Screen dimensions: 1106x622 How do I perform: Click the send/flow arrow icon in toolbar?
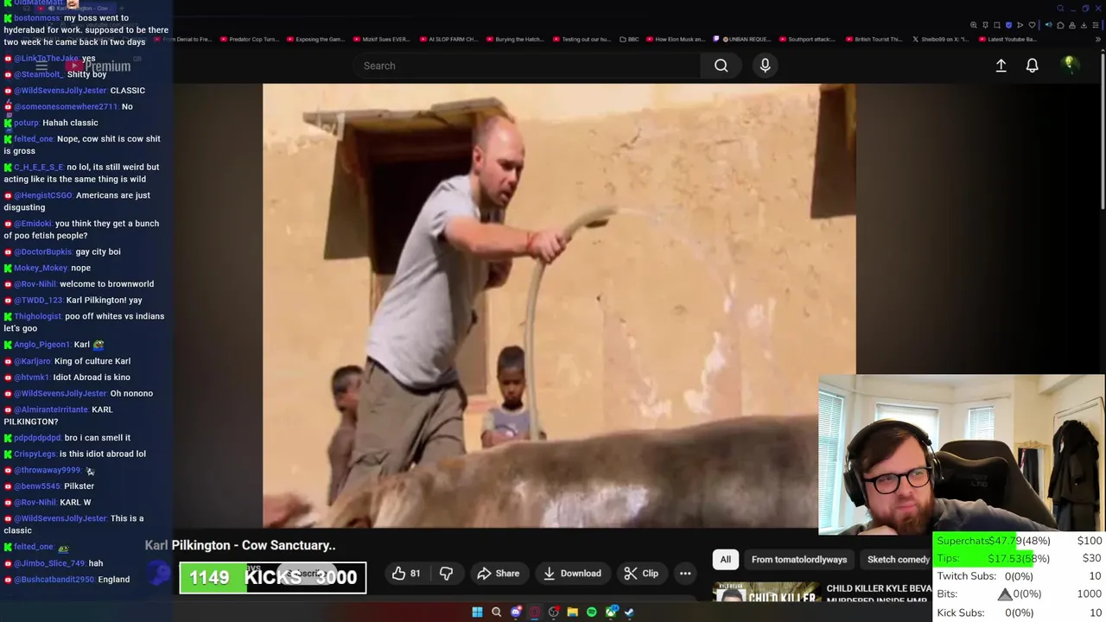point(1020,25)
